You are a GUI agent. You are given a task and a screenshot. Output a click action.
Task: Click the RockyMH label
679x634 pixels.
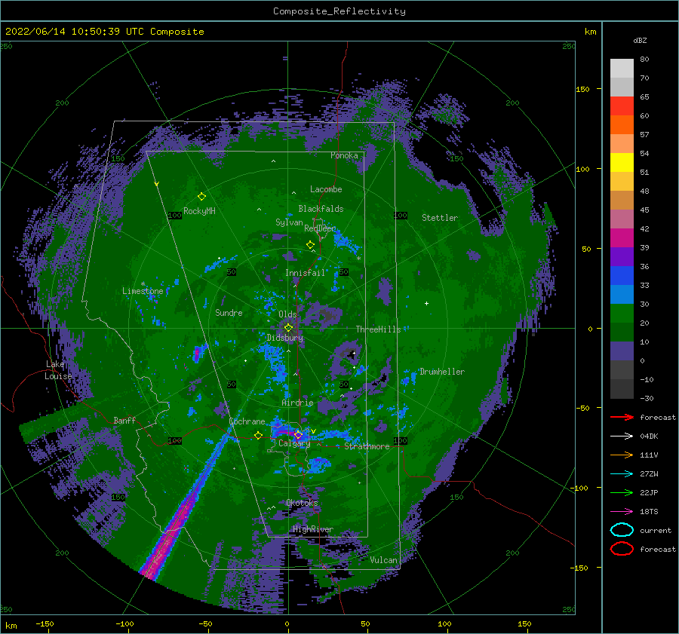point(199,211)
